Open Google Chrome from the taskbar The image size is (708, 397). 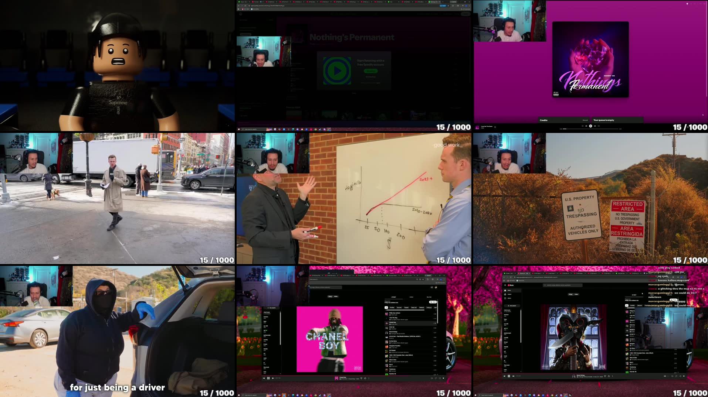click(280, 395)
